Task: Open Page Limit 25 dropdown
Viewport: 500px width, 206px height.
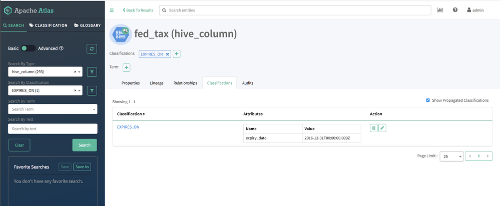Action: pos(451,157)
